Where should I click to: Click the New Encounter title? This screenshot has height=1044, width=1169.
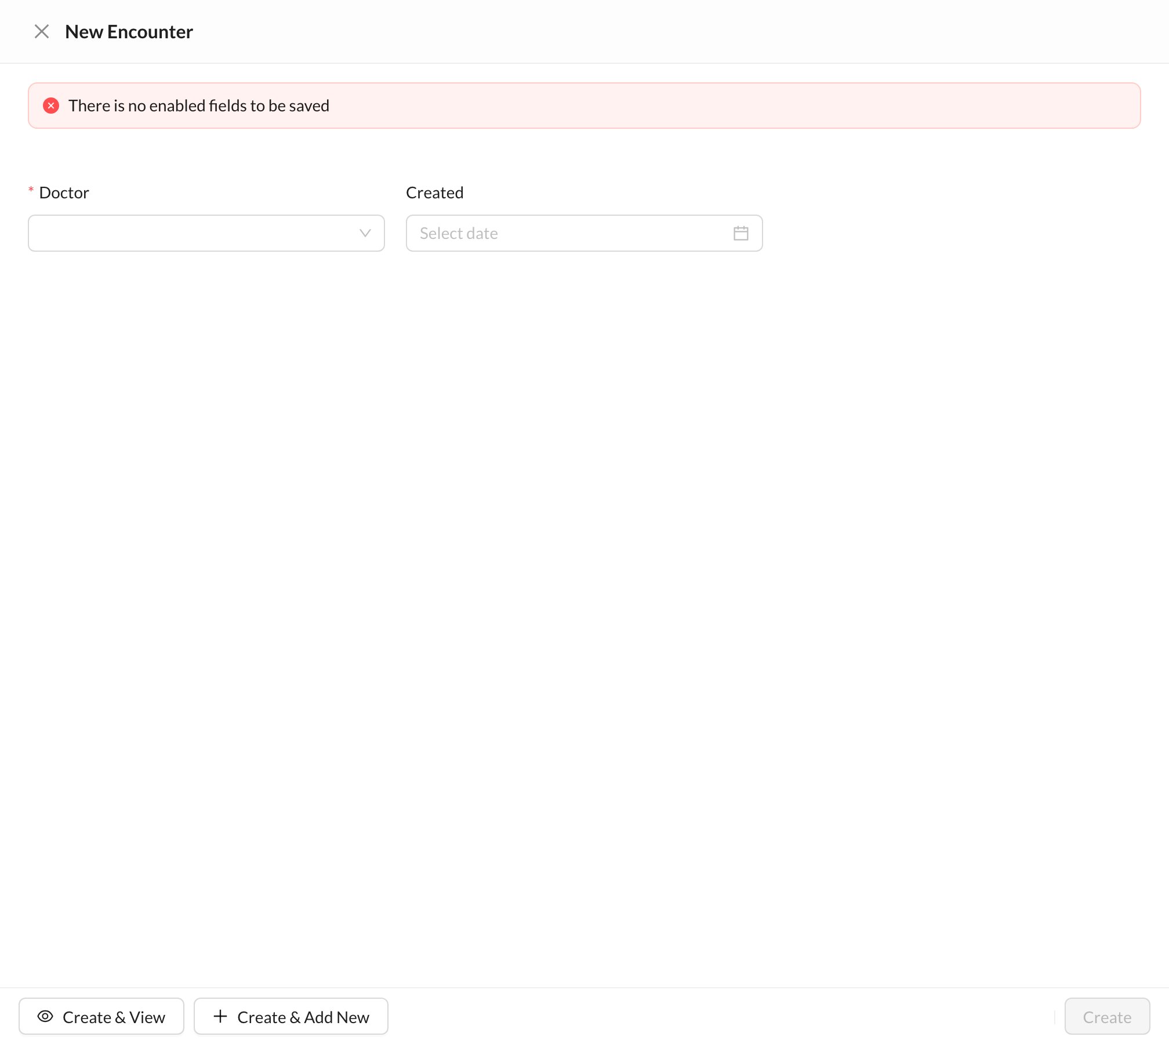tap(129, 31)
